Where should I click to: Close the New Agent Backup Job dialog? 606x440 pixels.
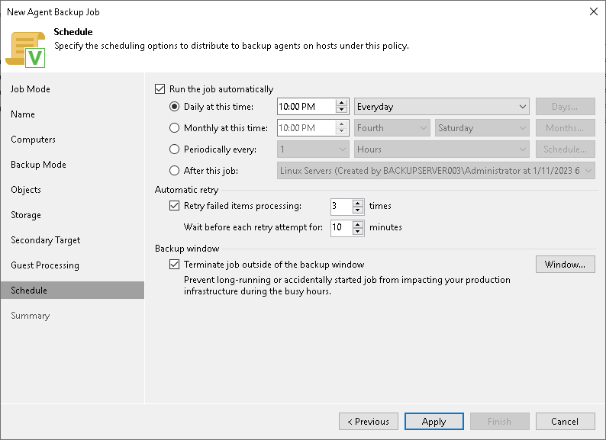tap(594, 11)
